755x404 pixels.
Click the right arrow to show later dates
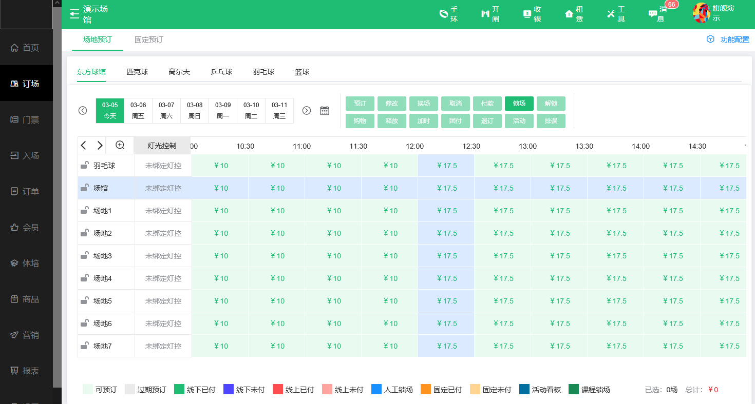coord(307,110)
